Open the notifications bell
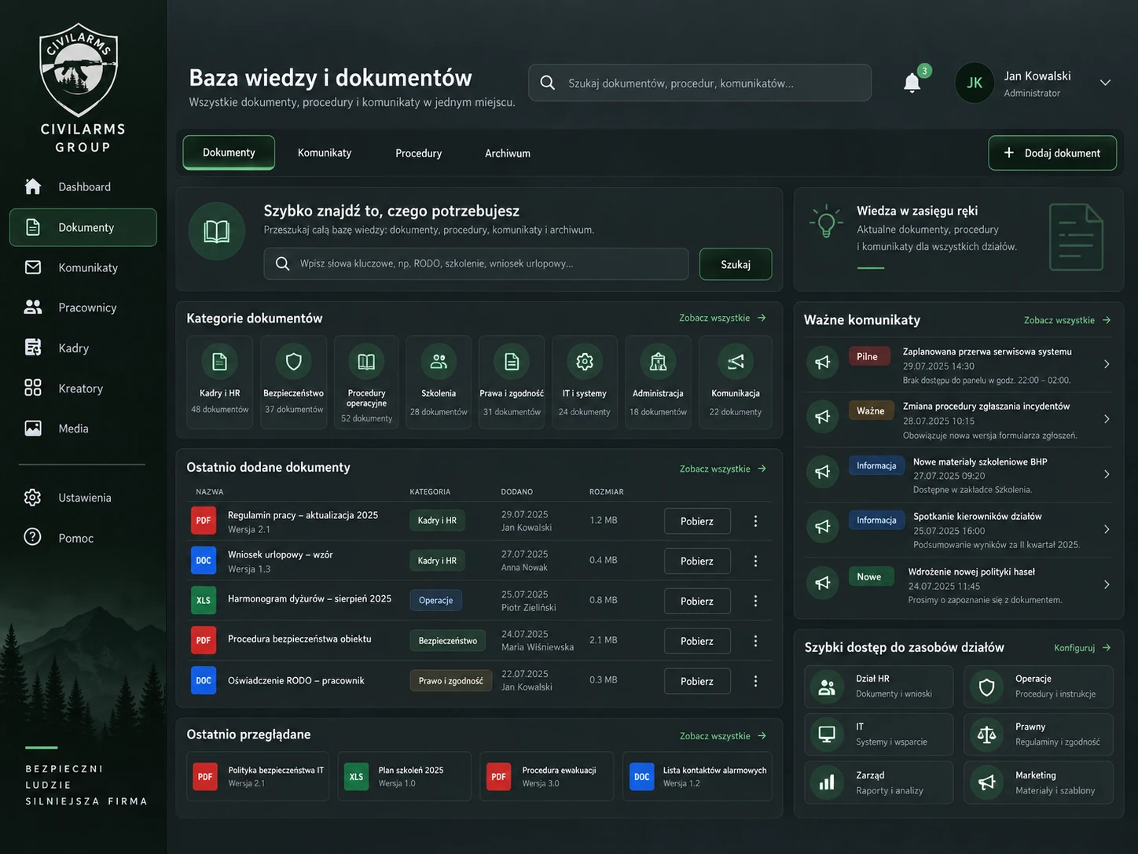The image size is (1138, 854). point(912,83)
